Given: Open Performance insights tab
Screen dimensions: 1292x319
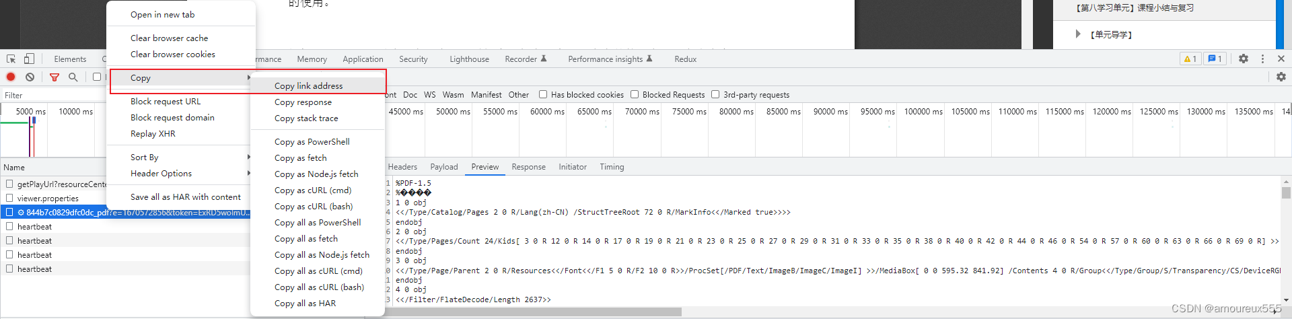Looking at the screenshot, I should tap(610, 59).
